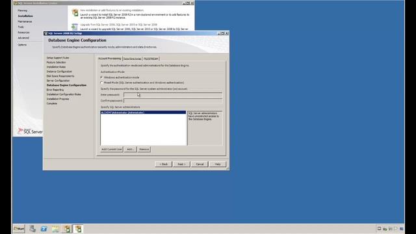Click the Upgrade from SQL Server 2000 link
Screen dimensions: 416x234
pyautogui.click(x=118, y=25)
